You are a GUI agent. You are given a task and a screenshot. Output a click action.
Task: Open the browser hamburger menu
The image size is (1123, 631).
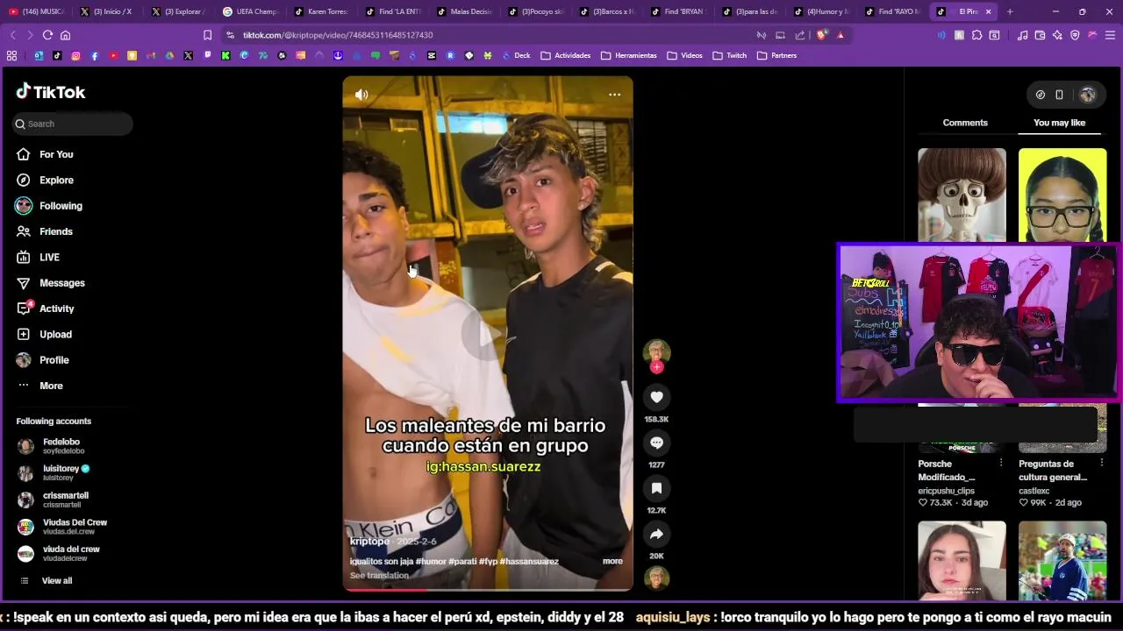pos(1110,35)
